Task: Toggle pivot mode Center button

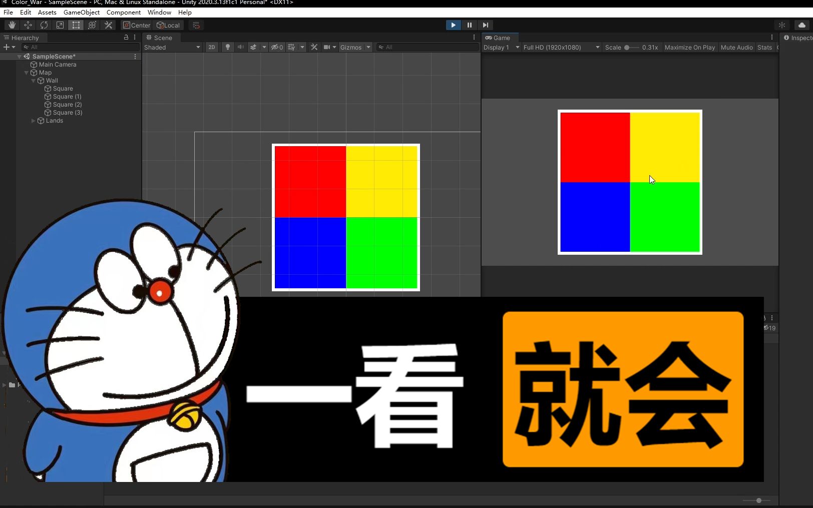Action: pos(137,25)
